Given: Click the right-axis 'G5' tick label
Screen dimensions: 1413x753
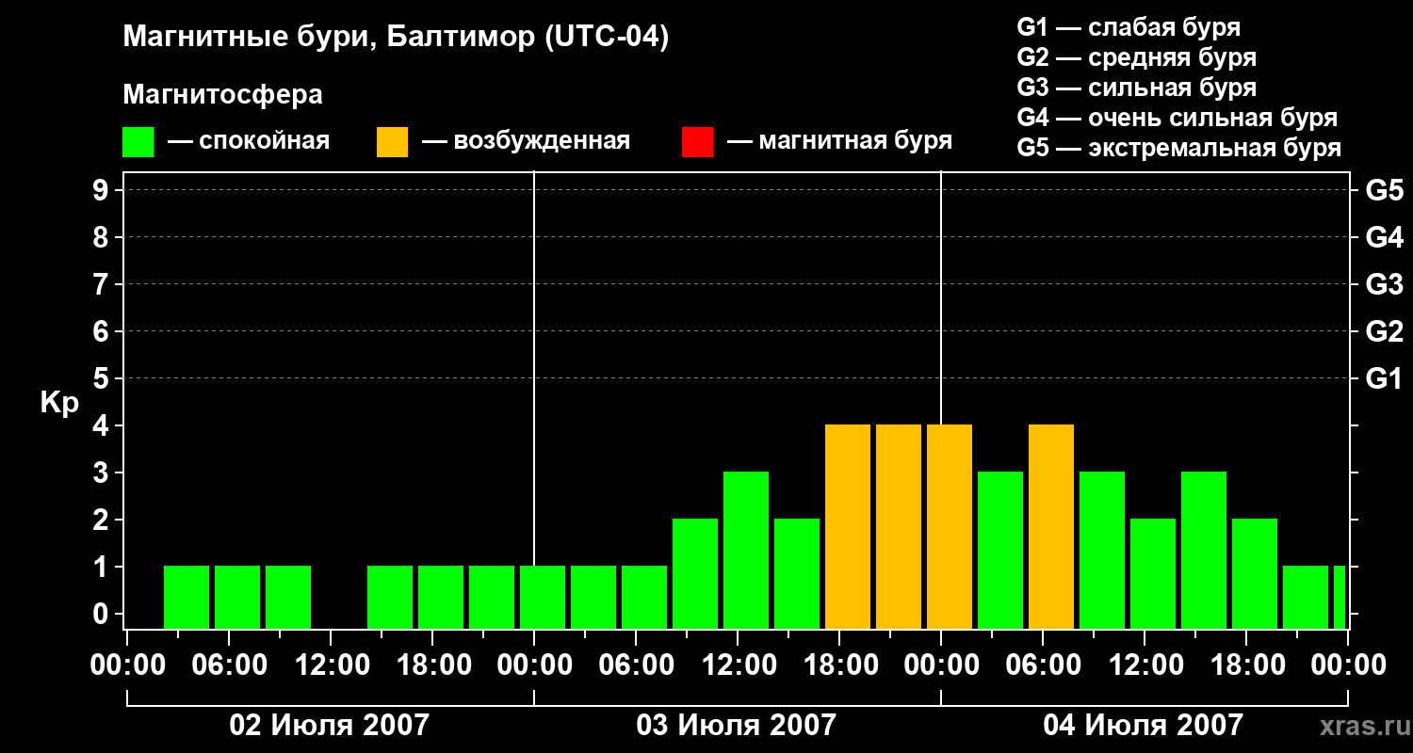Looking at the screenshot, I should [1384, 190].
